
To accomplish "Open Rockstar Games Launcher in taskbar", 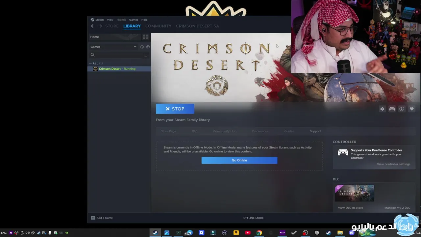I will tap(236, 233).
